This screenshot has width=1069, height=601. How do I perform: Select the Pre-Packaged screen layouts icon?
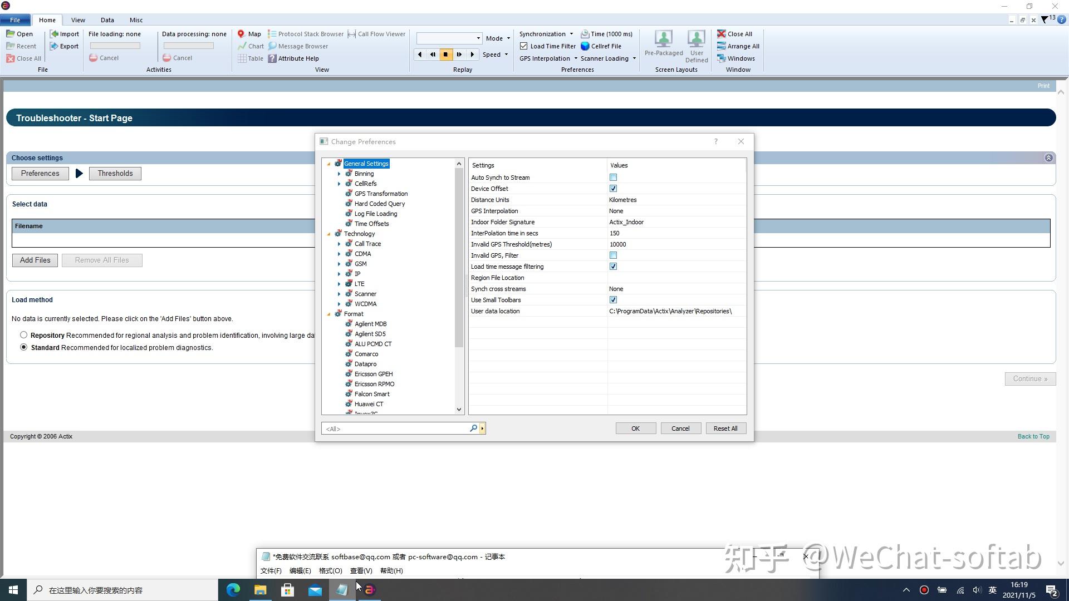(663, 39)
